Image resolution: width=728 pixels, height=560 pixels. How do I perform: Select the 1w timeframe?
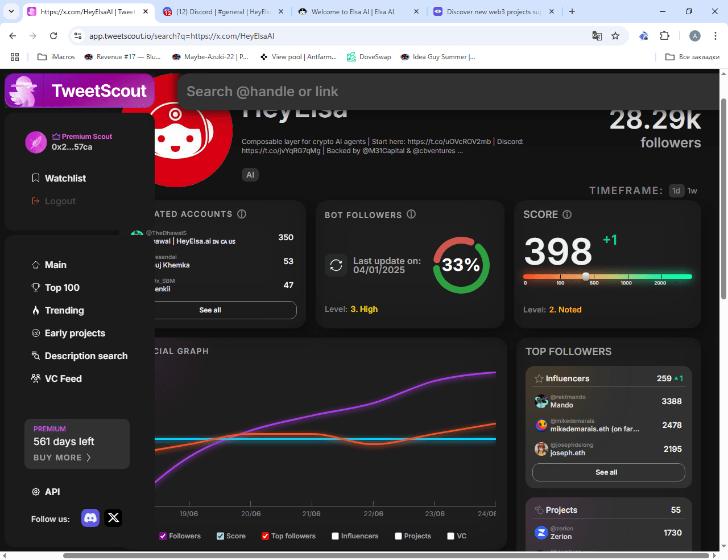(x=692, y=191)
